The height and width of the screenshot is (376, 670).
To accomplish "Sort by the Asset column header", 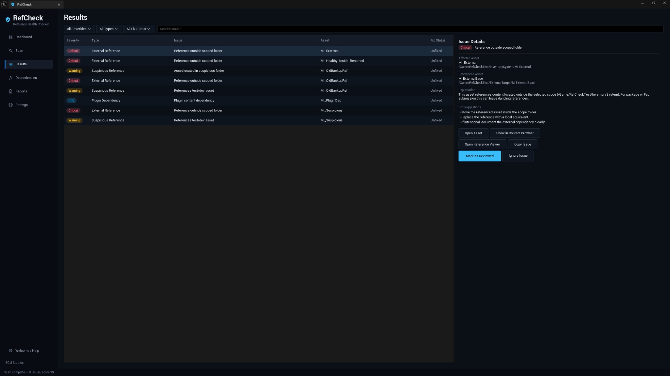I will click(x=325, y=40).
